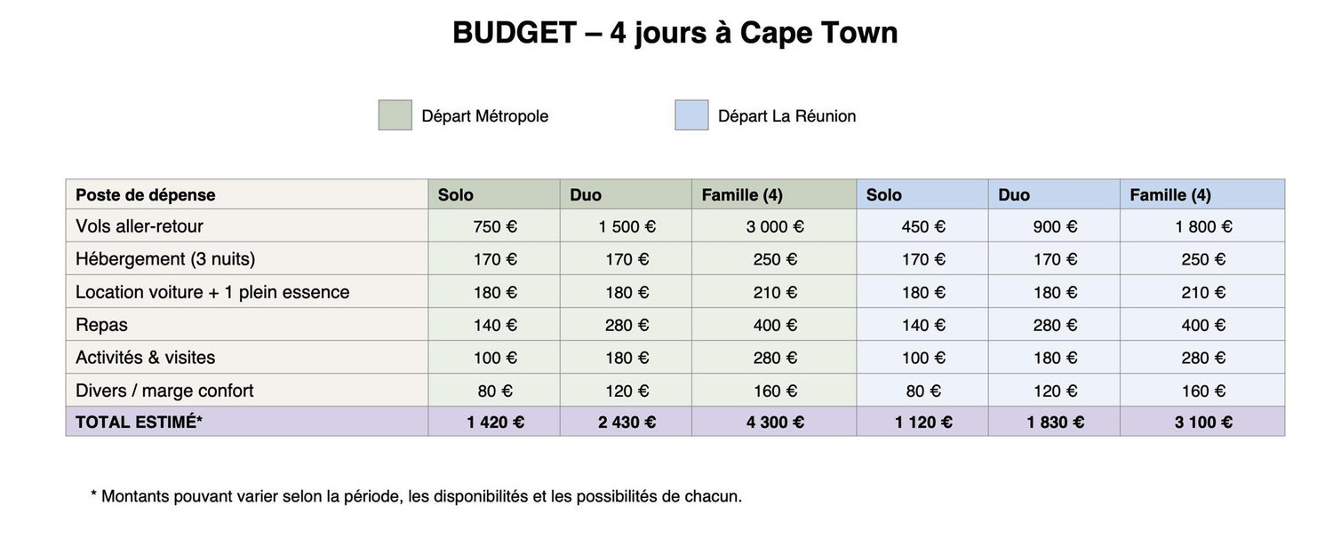Select the Poste de dépense header cell
The width and height of the screenshot is (1333, 537).
pos(247,195)
